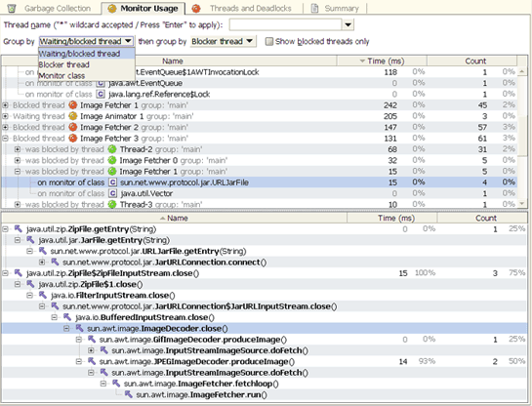
Task: Click yellow waiting icon of Image Animator 1
Action: (x=72, y=116)
